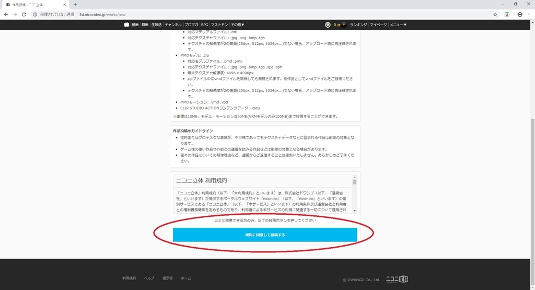The image size is (535, 290).
Task: Open the ホーム footer link
Action: 186,278
